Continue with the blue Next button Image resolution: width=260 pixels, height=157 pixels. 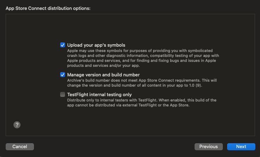[x=241, y=146]
